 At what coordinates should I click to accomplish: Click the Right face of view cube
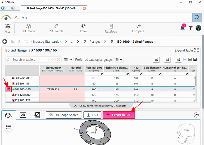click(188, 130)
